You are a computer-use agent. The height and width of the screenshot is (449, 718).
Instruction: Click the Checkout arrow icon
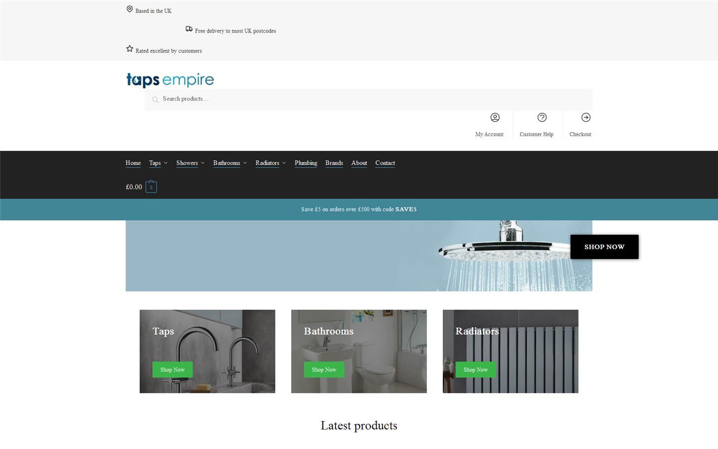coord(586,117)
